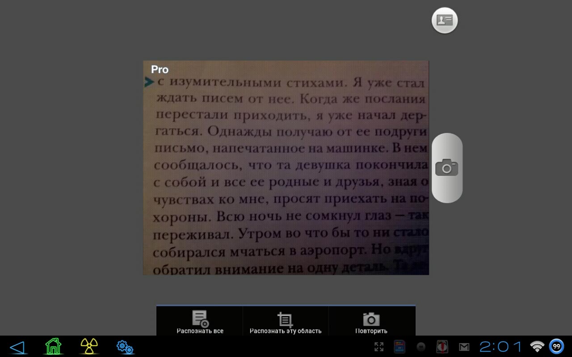Choose 'Распознать эту область' option
The height and width of the screenshot is (357, 572).
point(285,322)
